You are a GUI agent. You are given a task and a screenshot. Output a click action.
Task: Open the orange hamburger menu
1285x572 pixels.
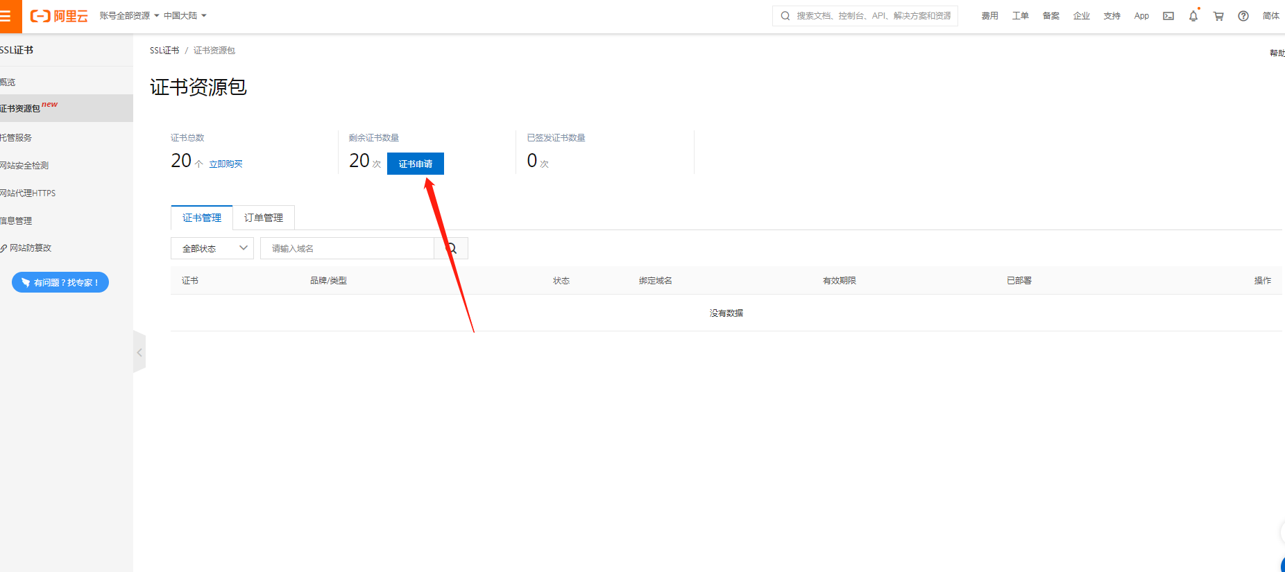[7, 16]
